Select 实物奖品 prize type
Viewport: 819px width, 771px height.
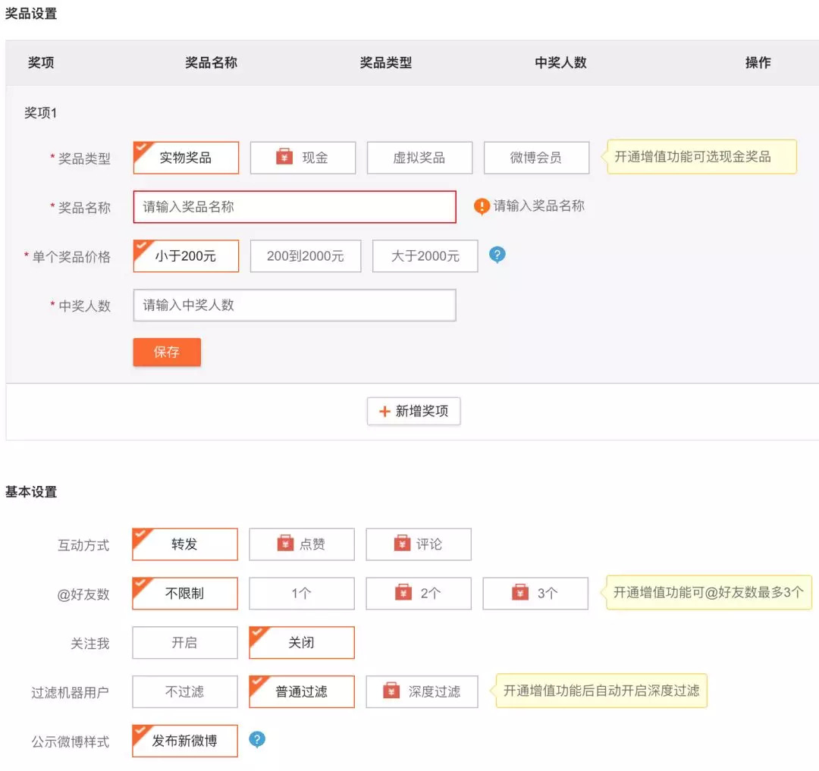186,158
